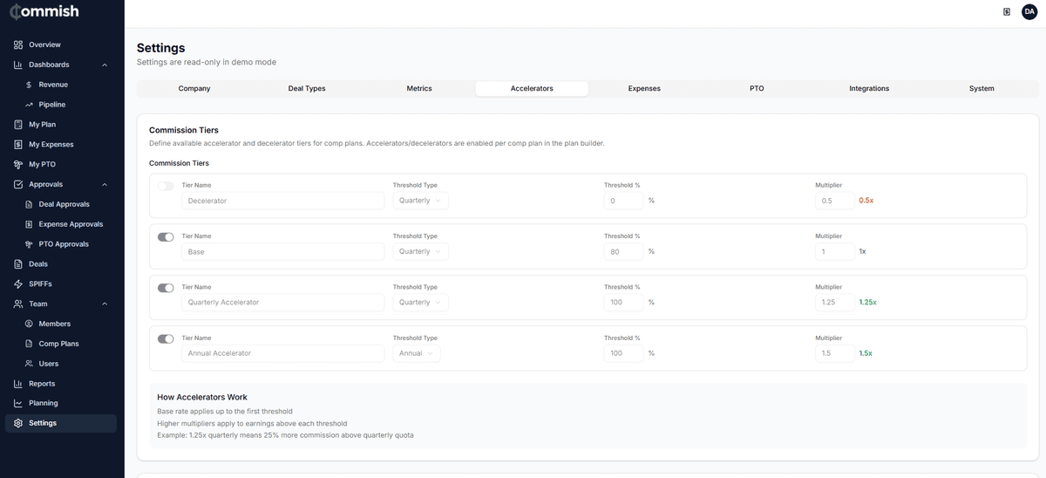The image size is (1046, 478).
Task: Click the My Expenses receipt icon
Action: [18, 145]
